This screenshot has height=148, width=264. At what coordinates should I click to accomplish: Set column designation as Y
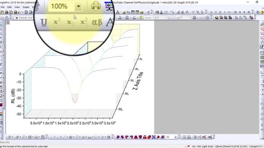pyautogui.click(x=216, y=12)
